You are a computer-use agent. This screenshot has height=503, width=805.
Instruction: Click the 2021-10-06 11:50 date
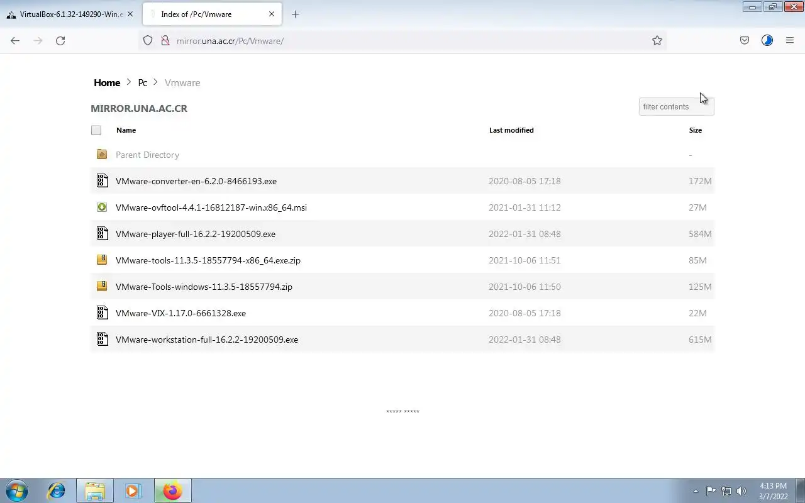click(x=525, y=287)
